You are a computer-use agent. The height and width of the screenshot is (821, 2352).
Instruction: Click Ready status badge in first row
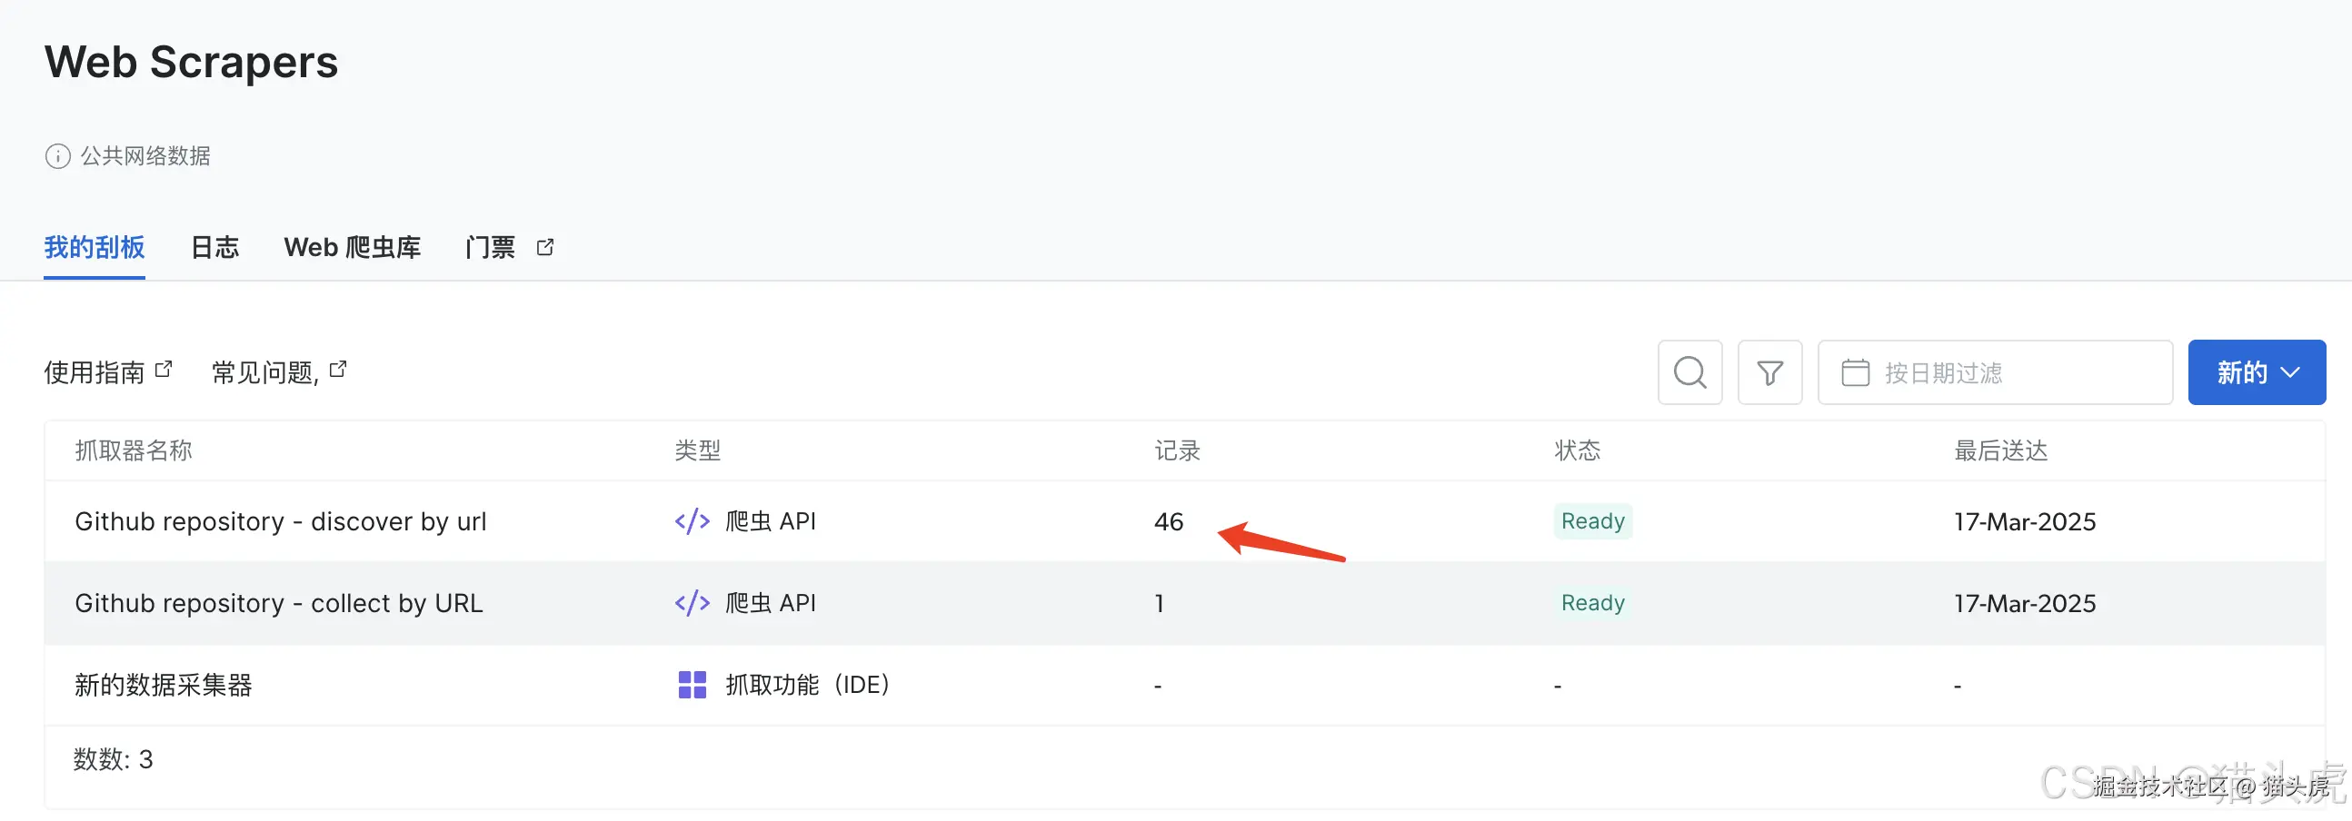pos(1592,521)
